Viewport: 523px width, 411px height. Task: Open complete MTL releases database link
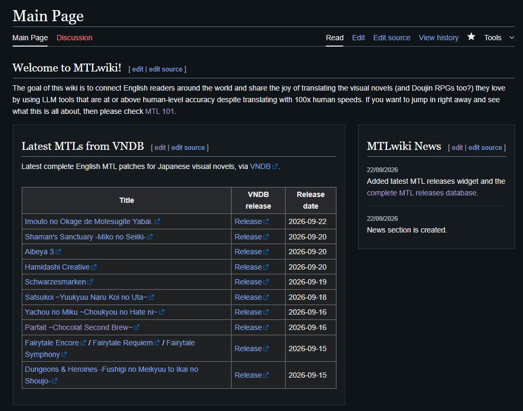coord(422,193)
